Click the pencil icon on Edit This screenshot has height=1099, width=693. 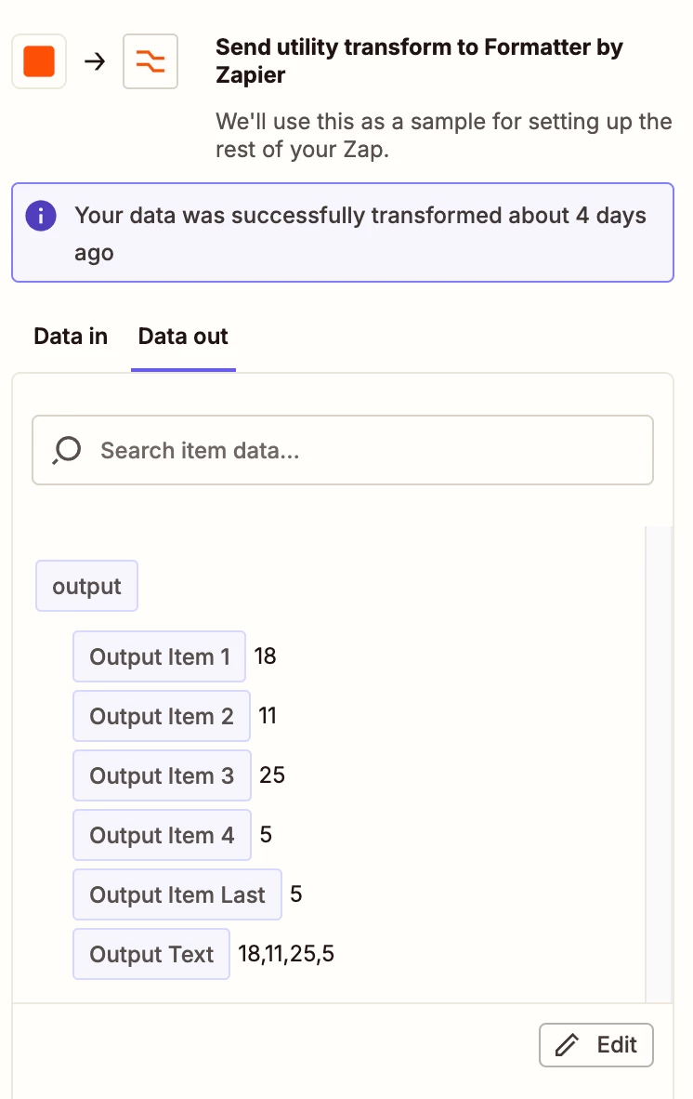(566, 1045)
